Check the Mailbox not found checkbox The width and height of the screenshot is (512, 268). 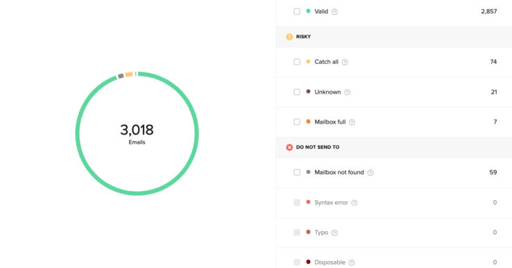297,172
